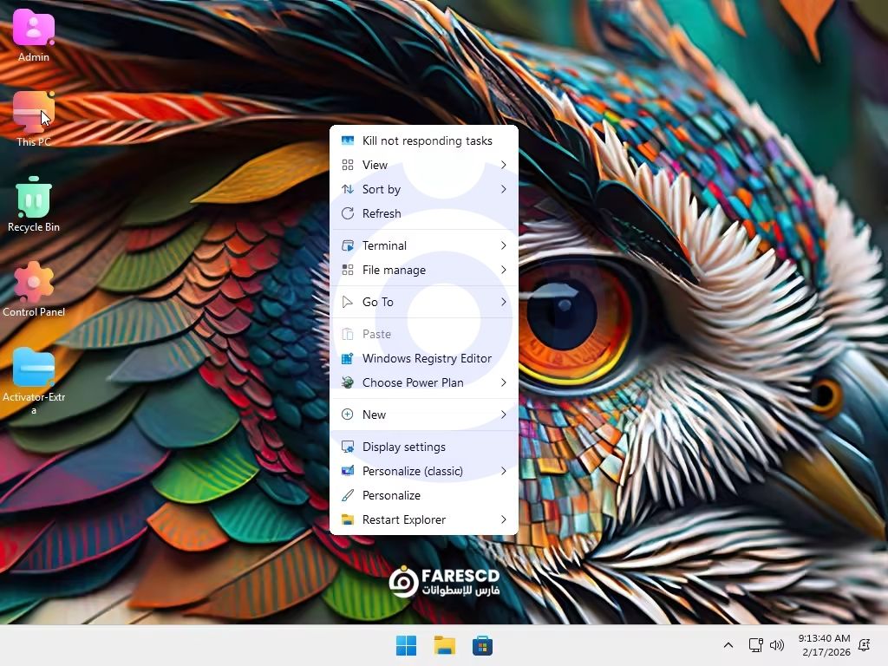Screen dimensions: 888x666
Task: Click the taskbar clock and date
Action: (x=824, y=645)
